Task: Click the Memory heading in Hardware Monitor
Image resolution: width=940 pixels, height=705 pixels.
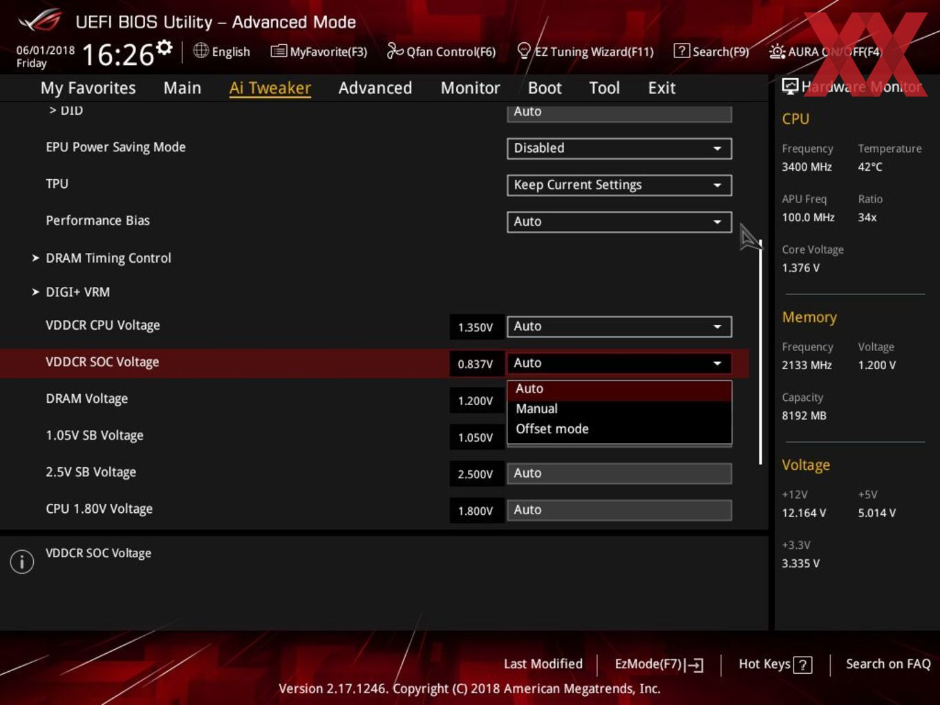Action: [809, 317]
